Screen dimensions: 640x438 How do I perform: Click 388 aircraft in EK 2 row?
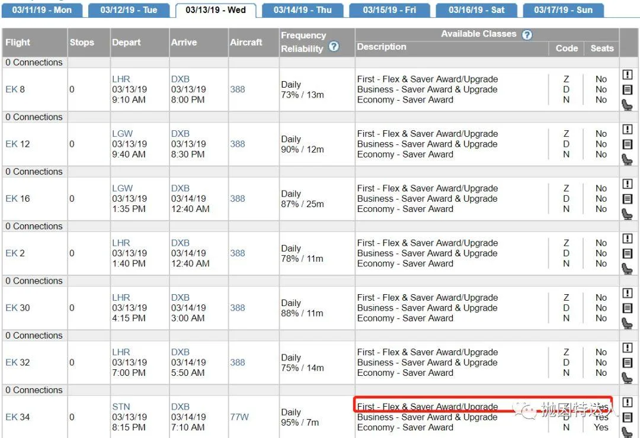(238, 253)
